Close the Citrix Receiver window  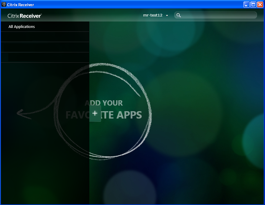tap(260, 4)
